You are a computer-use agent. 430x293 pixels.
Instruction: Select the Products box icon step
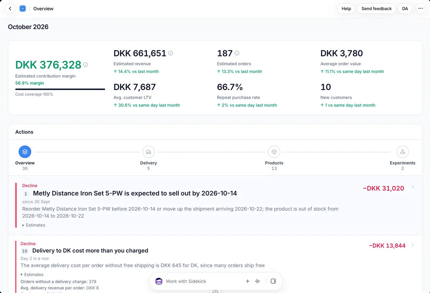pyautogui.click(x=274, y=152)
